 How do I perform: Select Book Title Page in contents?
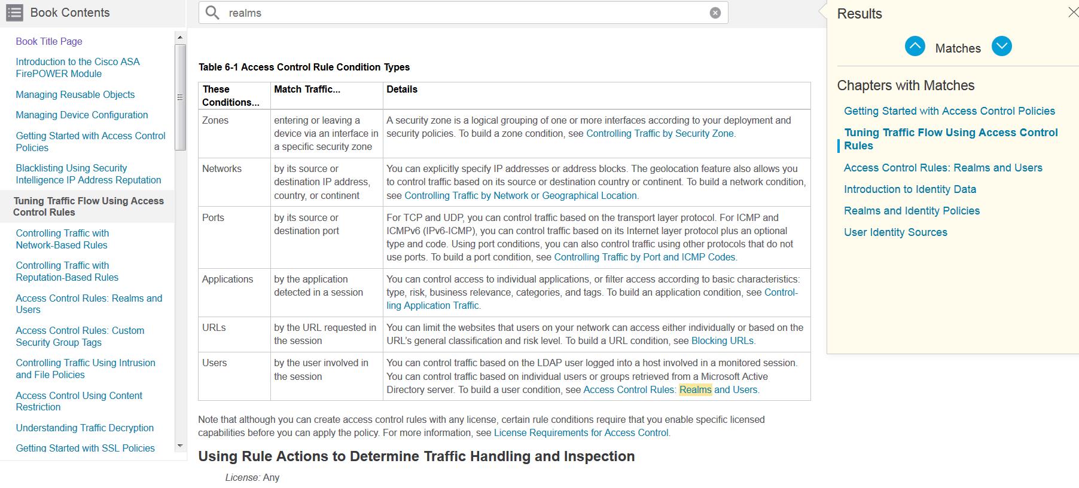(49, 41)
